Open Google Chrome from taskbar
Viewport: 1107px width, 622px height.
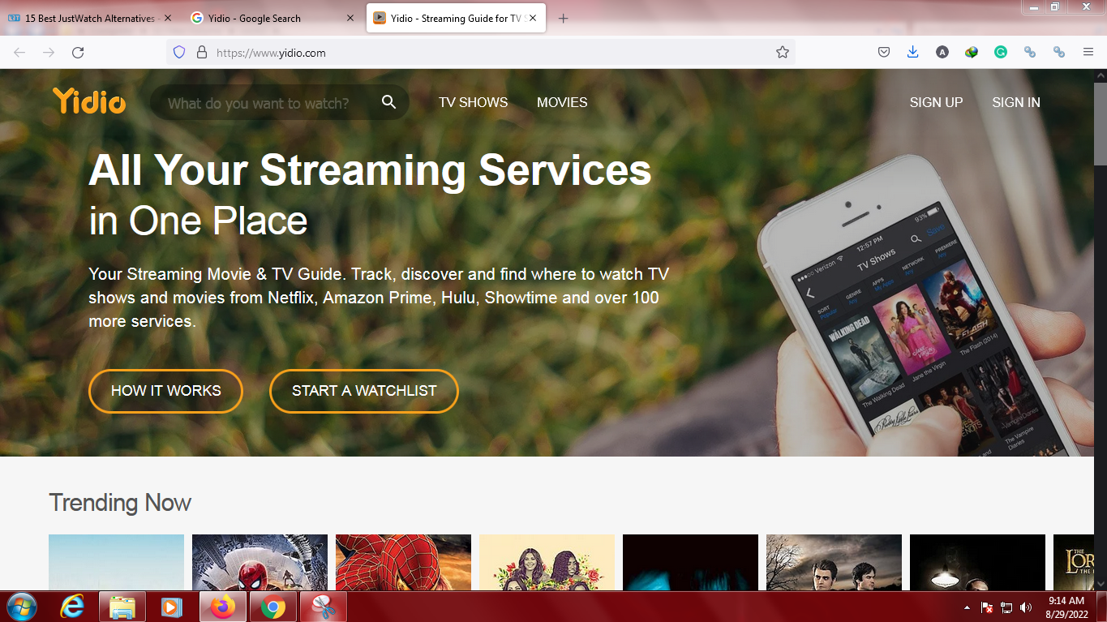(x=272, y=607)
